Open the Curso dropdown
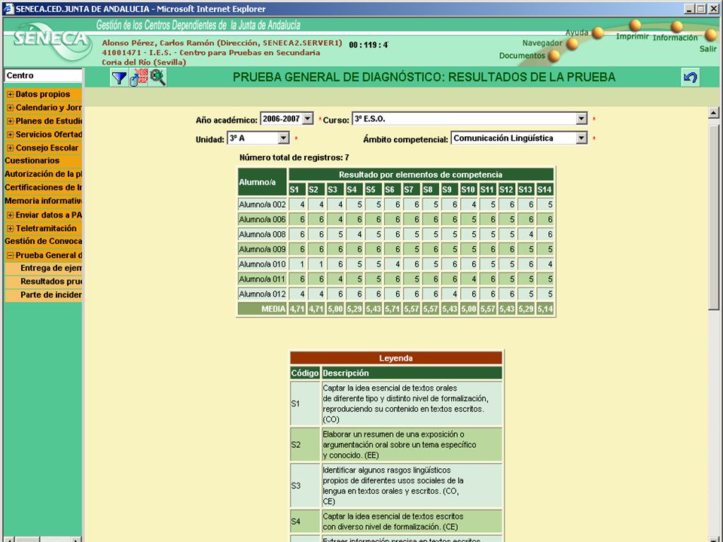The width and height of the screenshot is (723, 542). coord(581,119)
